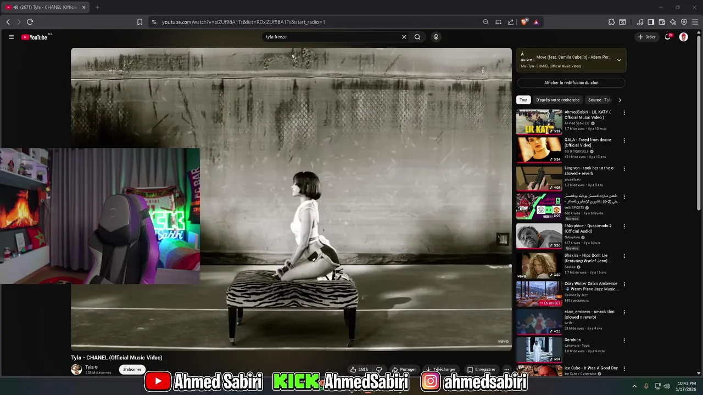The width and height of the screenshot is (703, 395).
Task: Select the Source : Tyla chip
Action: pyautogui.click(x=599, y=100)
